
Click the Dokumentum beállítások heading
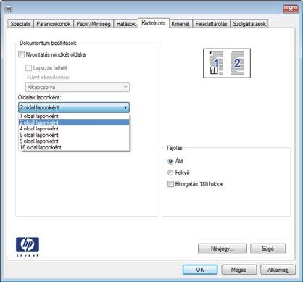pos(48,43)
